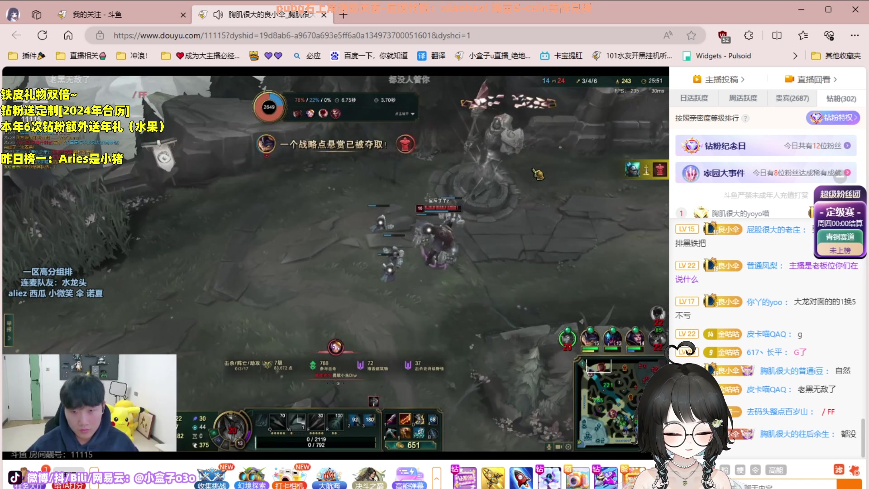Go to browser home page

point(68,35)
